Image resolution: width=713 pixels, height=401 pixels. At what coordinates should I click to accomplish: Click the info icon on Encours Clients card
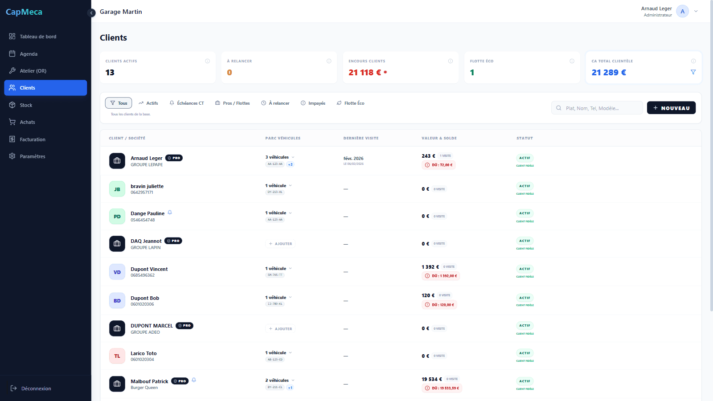pyautogui.click(x=451, y=61)
